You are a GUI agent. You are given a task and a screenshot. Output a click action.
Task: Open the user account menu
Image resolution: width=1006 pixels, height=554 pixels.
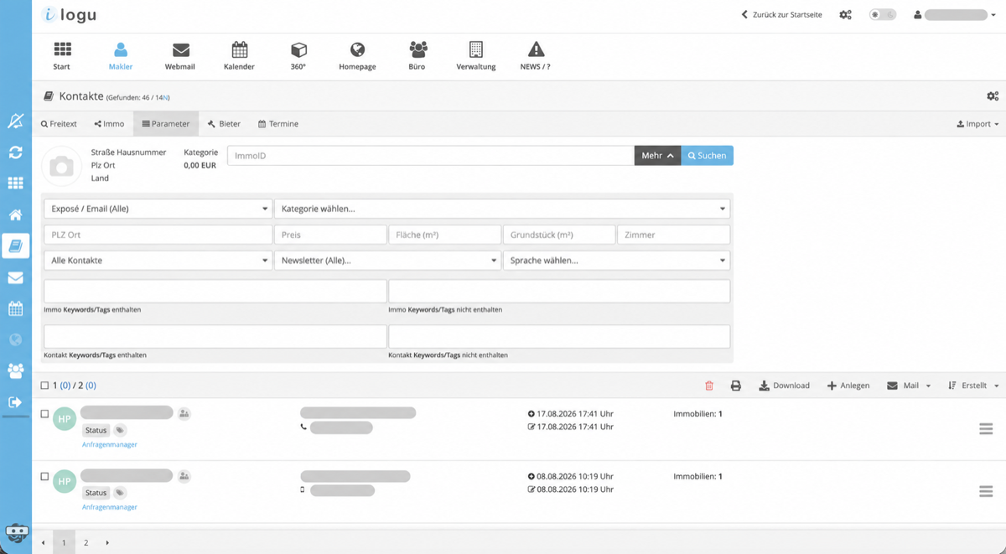pyautogui.click(x=957, y=15)
